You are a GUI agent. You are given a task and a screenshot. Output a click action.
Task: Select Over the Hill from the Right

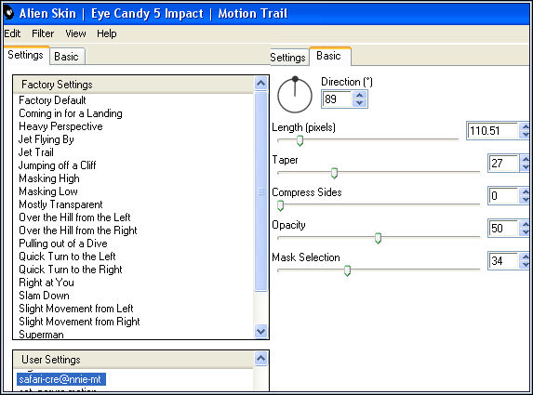tap(78, 230)
